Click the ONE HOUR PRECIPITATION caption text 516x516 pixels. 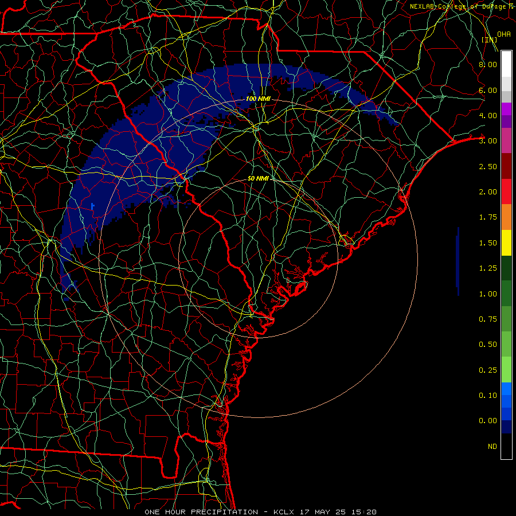[x=201, y=512]
